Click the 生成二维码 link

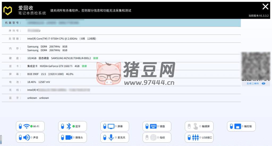(x=252, y=84)
